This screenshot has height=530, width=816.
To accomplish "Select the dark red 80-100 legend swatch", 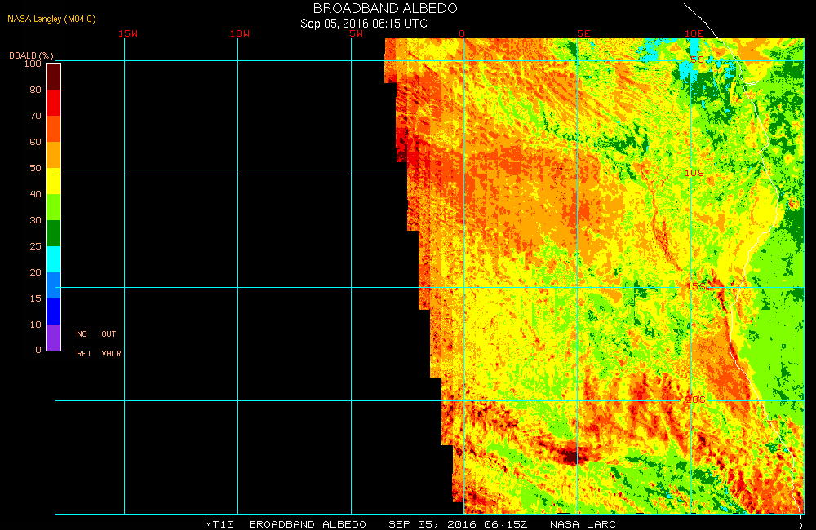I will [x=54, y=77].
